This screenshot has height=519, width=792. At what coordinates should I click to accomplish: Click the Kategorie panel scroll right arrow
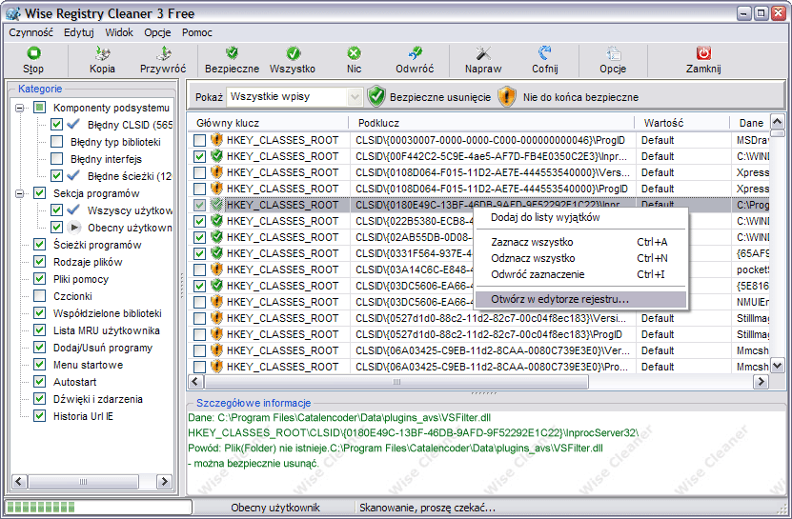coord(164,482)
